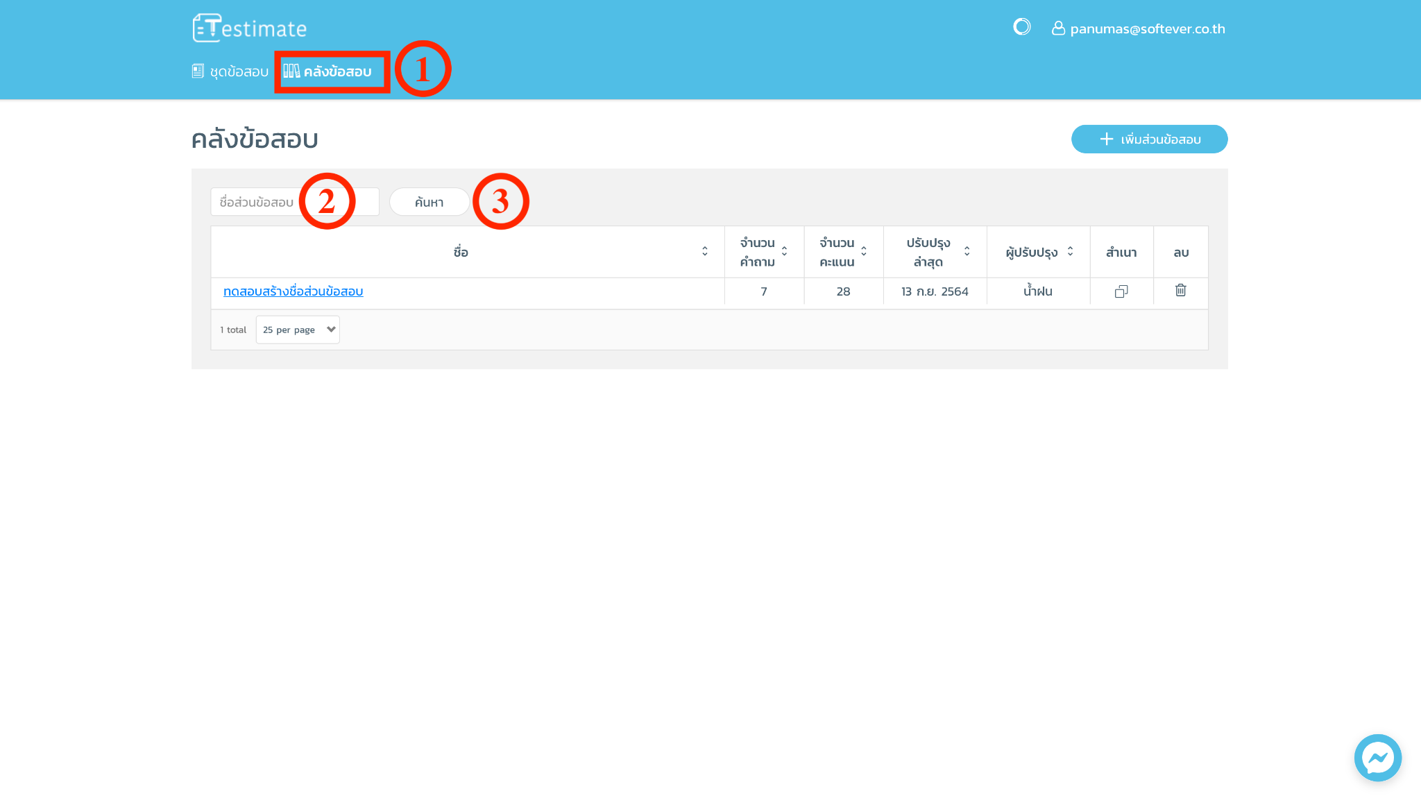Click the plus icon on เพิ่มส่วนข้อสอบ

pyautogui.click(x=1106, y=139)
